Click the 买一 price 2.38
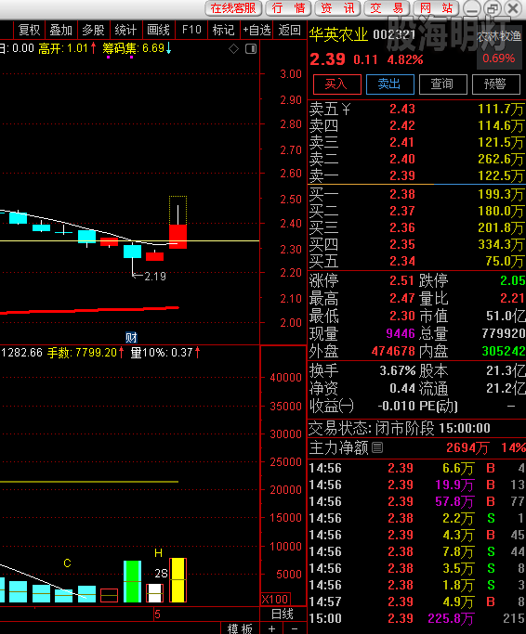This screenshot has height=634, width=526. (x=402, y=194)
